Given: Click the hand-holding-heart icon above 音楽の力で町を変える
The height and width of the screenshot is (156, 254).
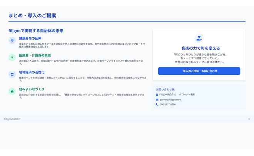Looking at the screenshot, I should pyautogui.click(x=199, y=38).
